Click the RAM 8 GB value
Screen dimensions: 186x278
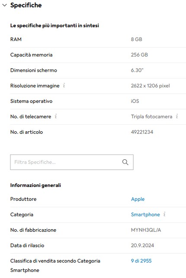tap(136, 39)
